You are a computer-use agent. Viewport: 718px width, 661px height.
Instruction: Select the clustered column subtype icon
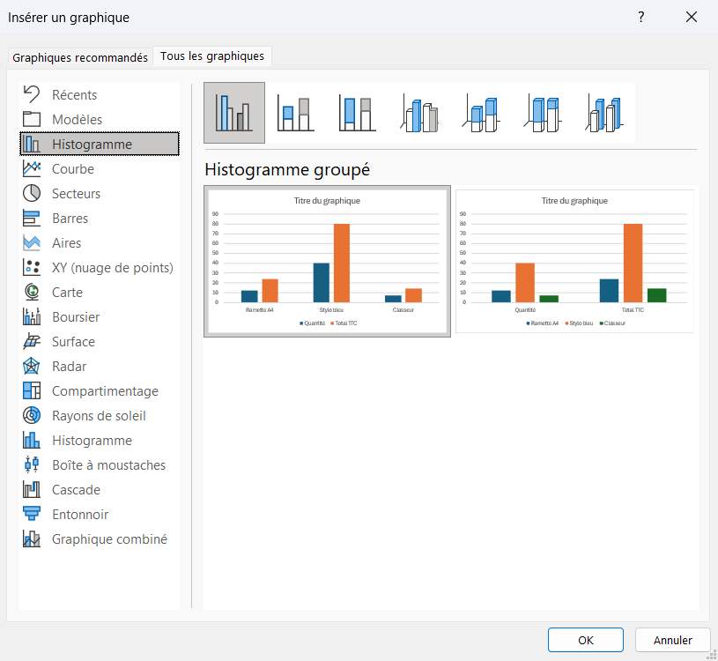234,113
